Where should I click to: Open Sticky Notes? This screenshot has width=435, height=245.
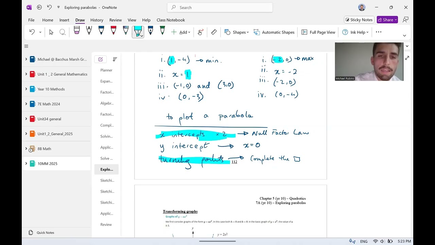pyautogui.click(x=359, y=20)
